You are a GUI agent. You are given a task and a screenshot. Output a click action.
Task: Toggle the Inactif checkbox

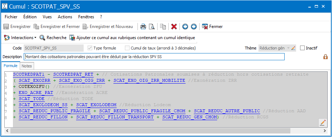[x=302, y=48]
